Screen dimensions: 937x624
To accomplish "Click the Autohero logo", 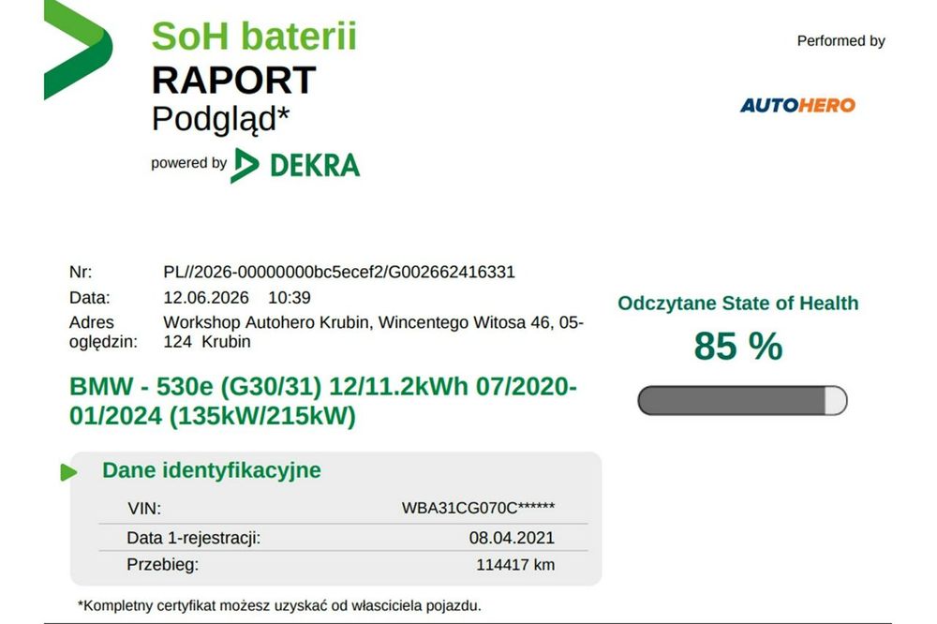I will (x=797, y=105).
